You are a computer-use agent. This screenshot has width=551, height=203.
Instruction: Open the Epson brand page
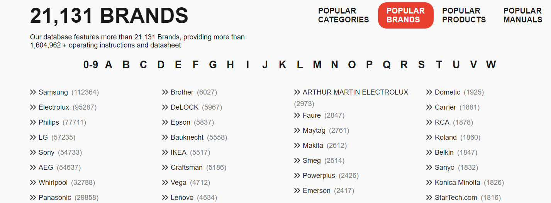tap(180, 122)
